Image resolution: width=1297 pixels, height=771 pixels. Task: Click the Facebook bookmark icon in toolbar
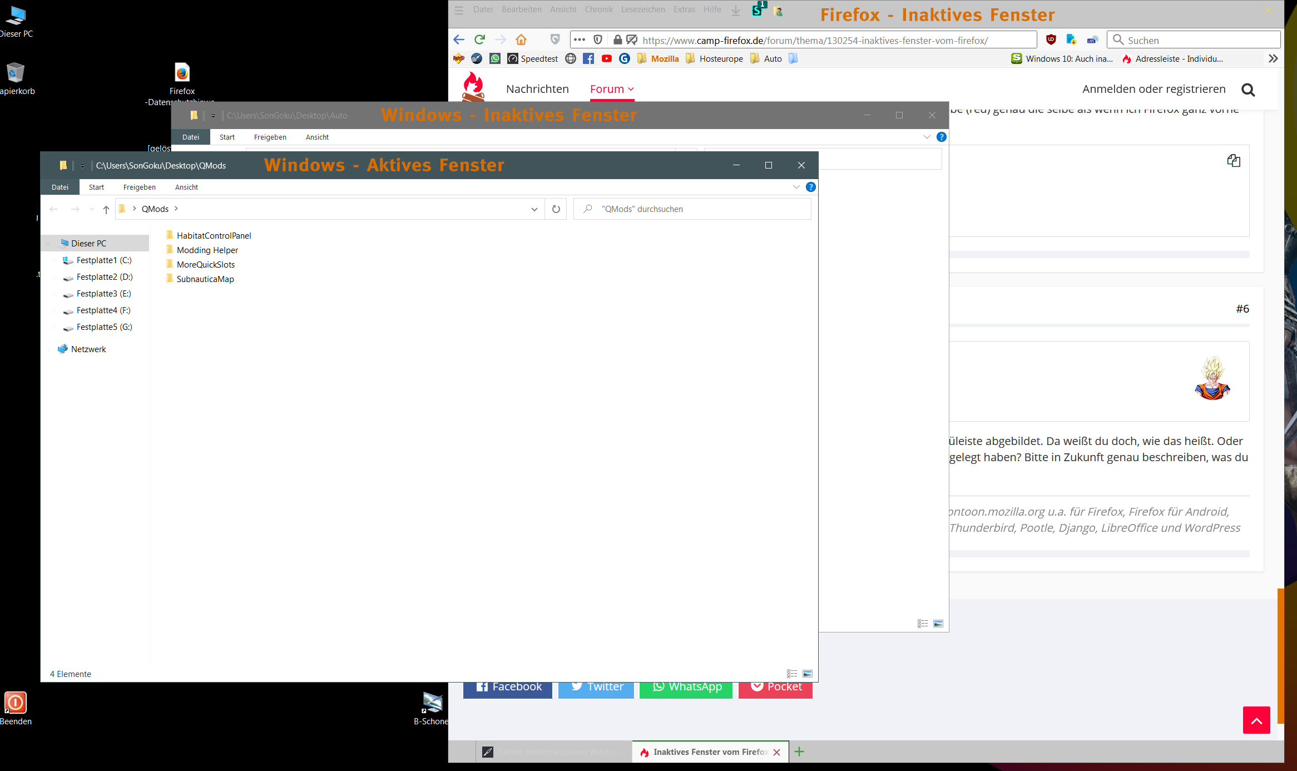click(x=588, y=58)
